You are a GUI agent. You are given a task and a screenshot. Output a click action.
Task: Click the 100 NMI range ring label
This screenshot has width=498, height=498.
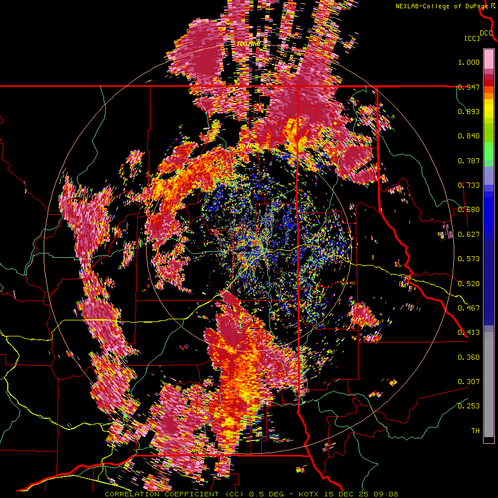248,44
